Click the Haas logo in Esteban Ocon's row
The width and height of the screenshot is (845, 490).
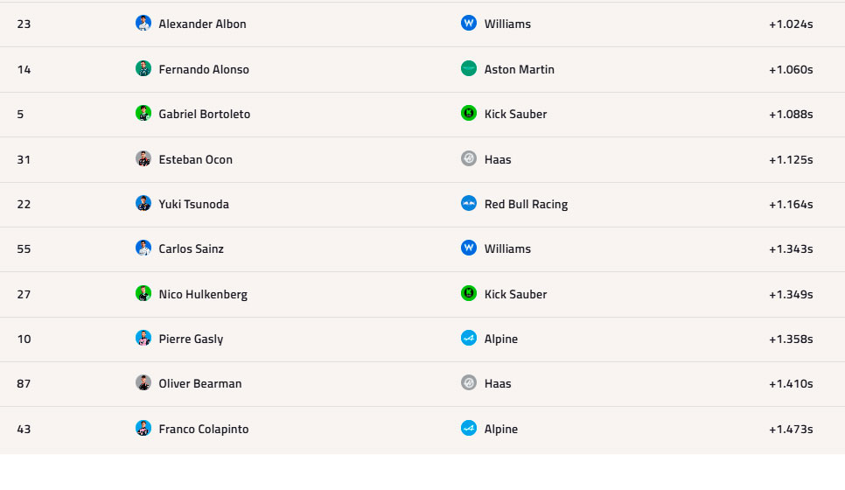tap(469, 159)
